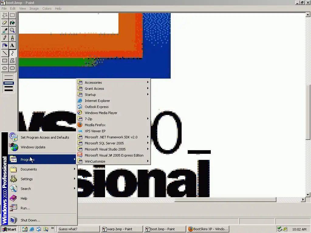This screenshot has height=233, width=311.
Task: Expand the WinCustomize folder
Action: coord(113,161)
